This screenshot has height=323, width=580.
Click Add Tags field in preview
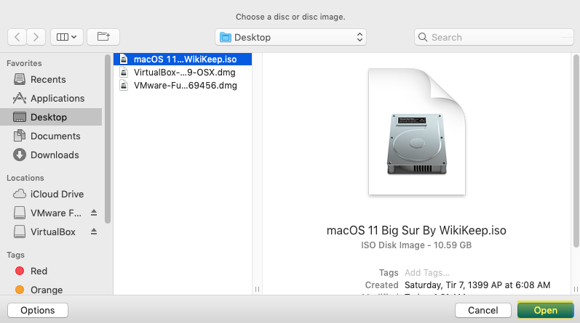point(427,272)
